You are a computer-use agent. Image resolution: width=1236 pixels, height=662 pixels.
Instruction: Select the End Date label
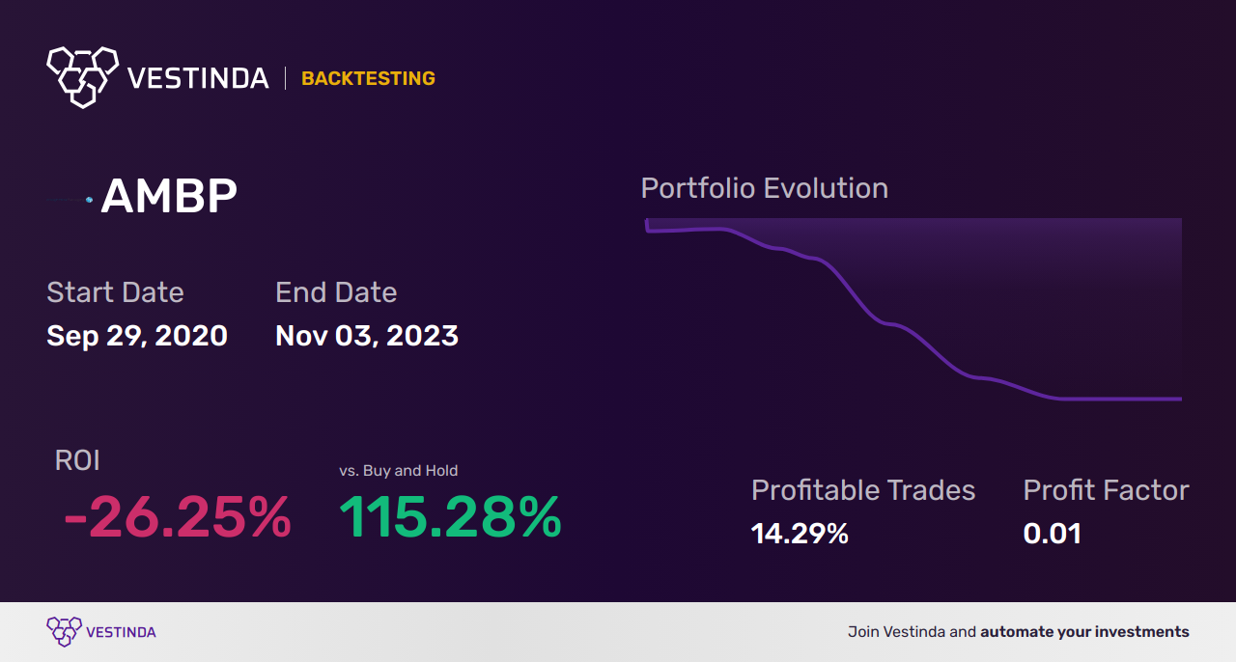pos(336,292)
